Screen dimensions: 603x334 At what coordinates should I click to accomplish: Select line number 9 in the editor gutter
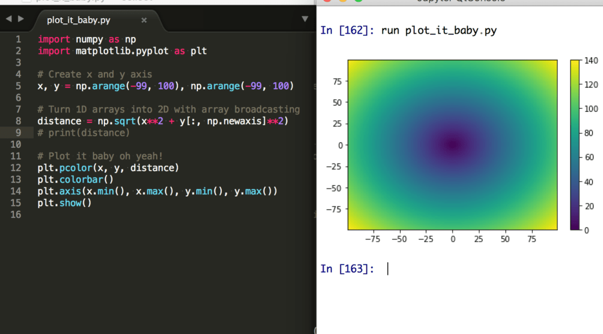[x=18, y=132]
